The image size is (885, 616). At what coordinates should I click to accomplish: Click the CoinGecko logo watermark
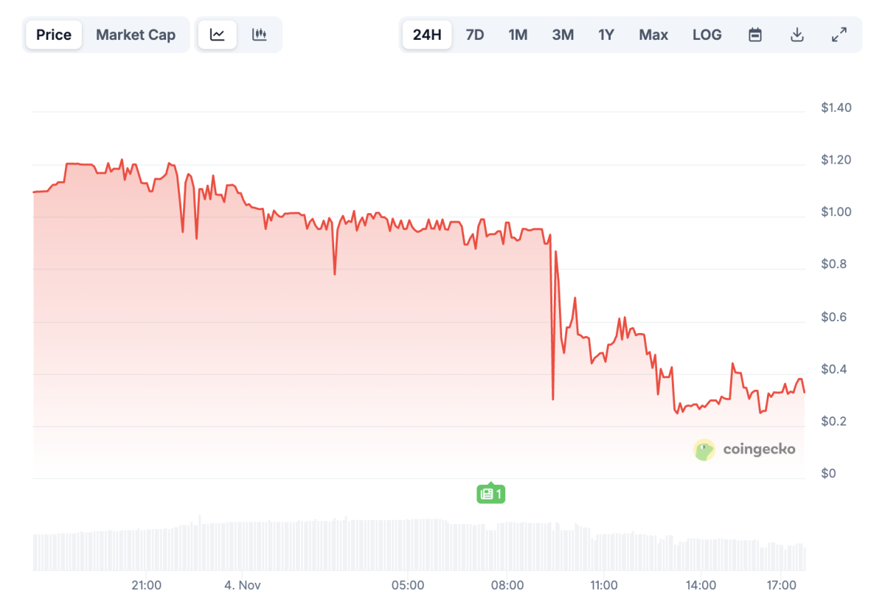click(x=745, y=449)
